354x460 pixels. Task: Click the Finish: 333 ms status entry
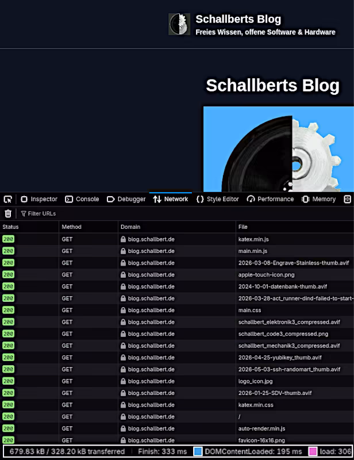(163, 451)
